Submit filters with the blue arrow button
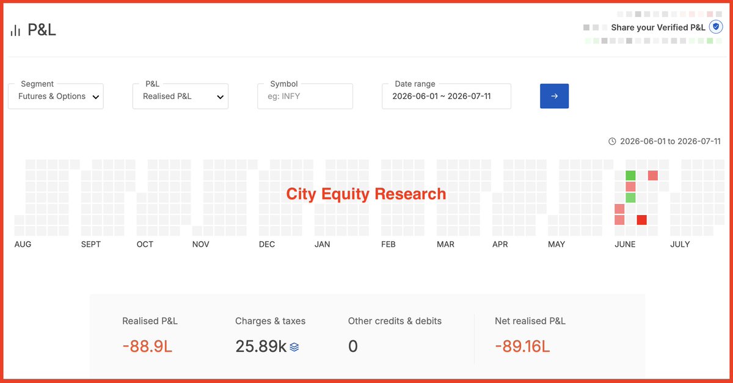Screen dimensions: 733x383 tap(554, 96)
